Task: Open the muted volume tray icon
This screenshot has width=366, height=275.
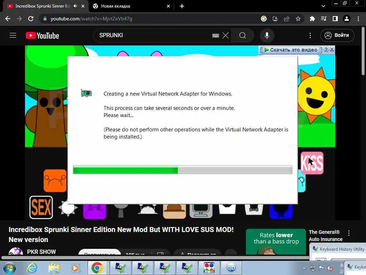Action: pyautogui.click(x=330, y=268)
